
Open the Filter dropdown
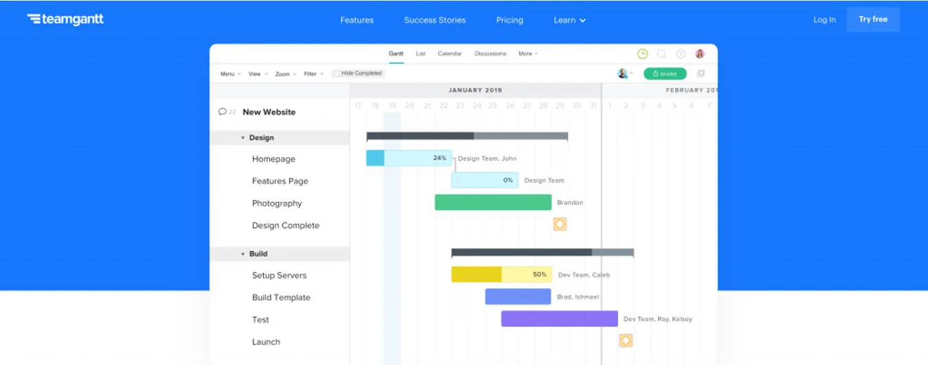point(313,74)
